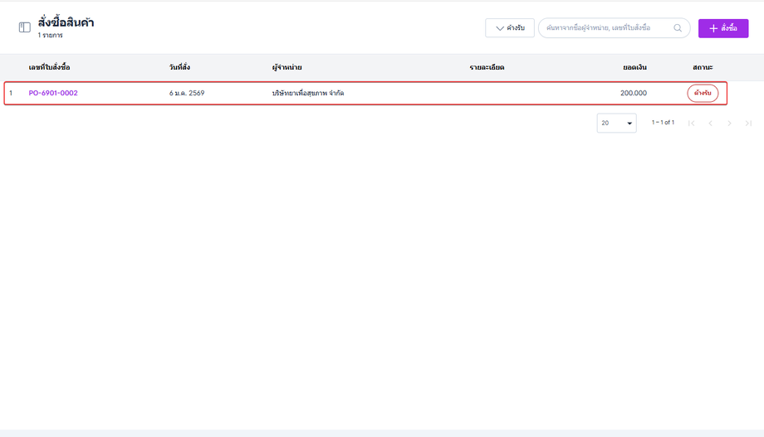The width and height of the screenshot is (764, 437).
Task: Open the 20 rows-per-page dropdown
Action: (x=616, y=123)
